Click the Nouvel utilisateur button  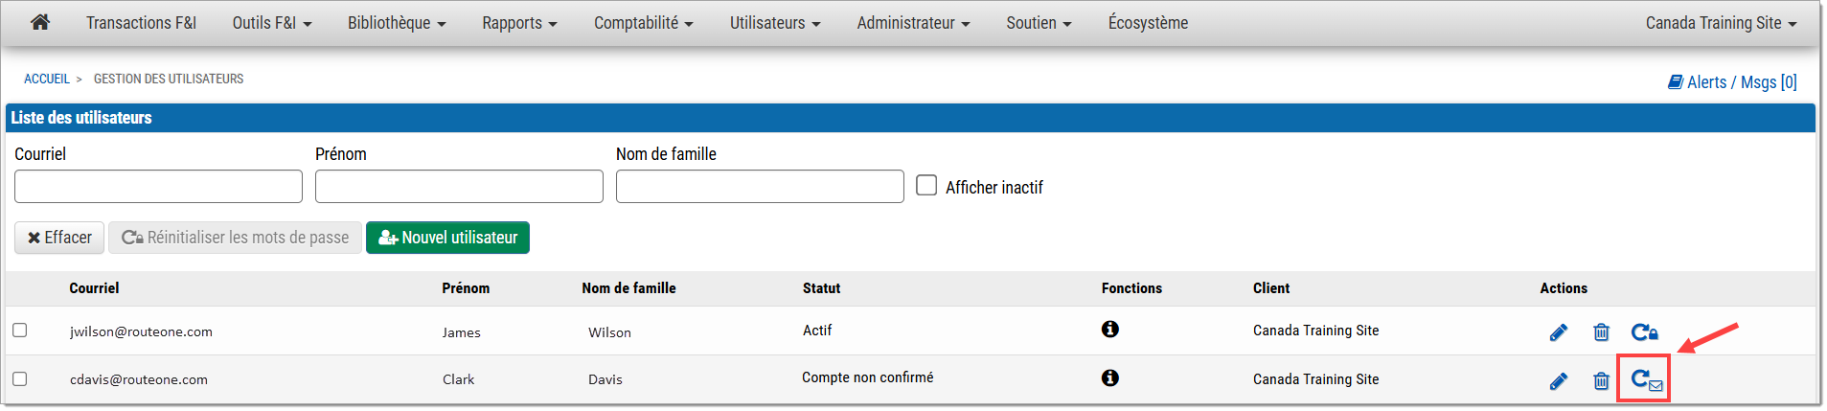[x=447, y=238]
